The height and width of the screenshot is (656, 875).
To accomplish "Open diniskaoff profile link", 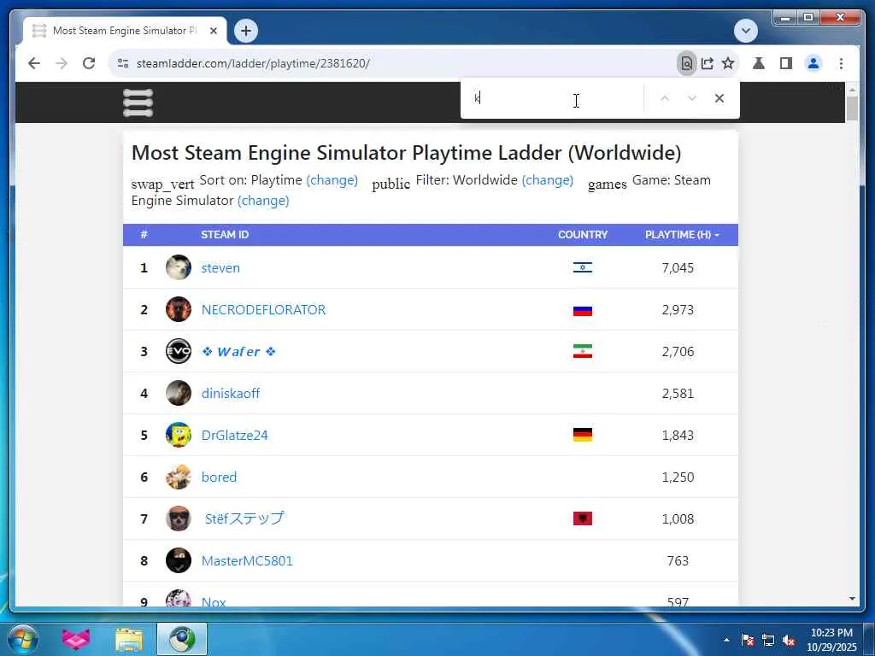I will coord(231,394).
